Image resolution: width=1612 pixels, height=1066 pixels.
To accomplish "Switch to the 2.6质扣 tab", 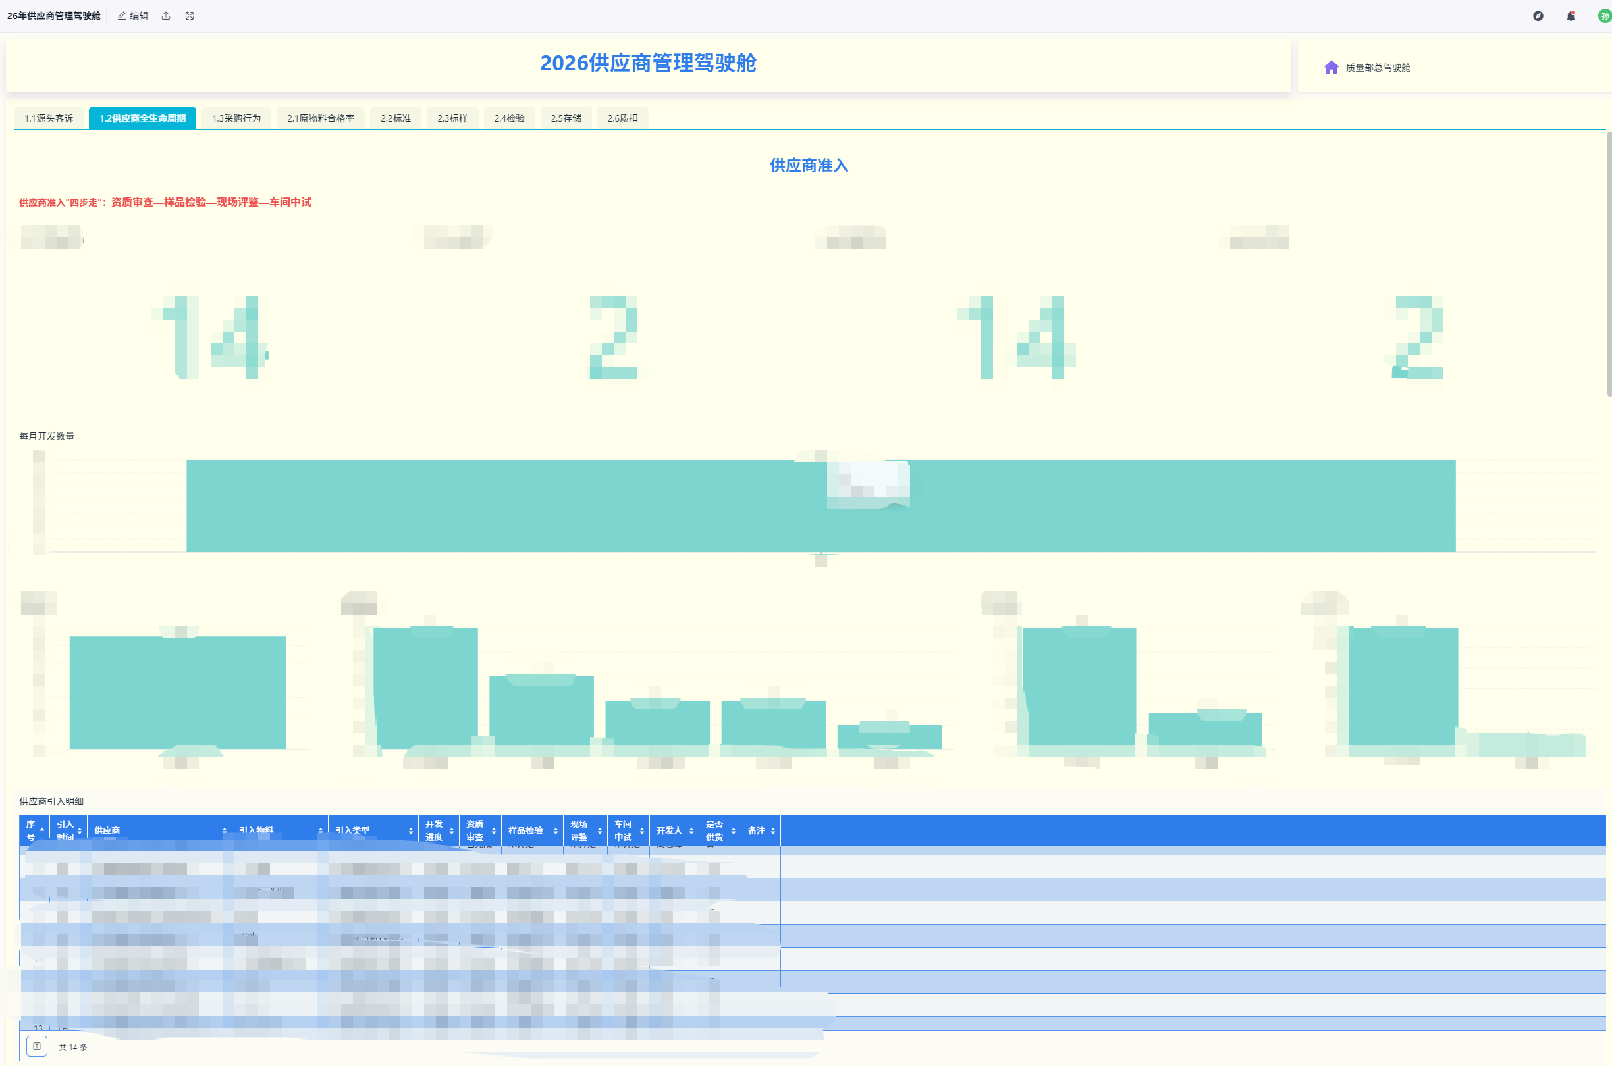I will [623, 118].
